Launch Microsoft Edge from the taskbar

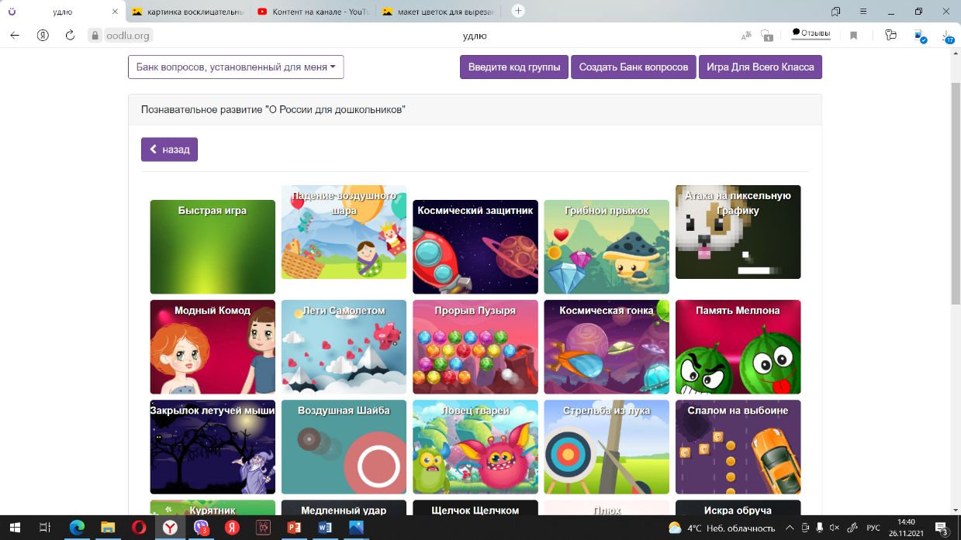[76, 528]
